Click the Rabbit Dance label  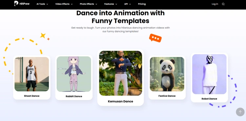74,96
